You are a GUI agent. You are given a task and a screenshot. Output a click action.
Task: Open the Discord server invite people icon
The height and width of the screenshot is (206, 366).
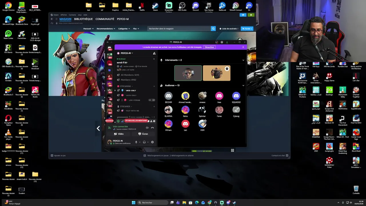[154, 53]
